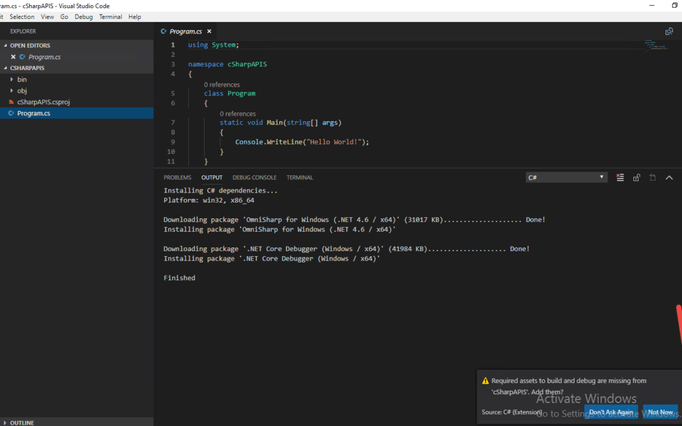682x426 pixels.
Task: Click the open changes icon above editor
Action: point(669,32)
